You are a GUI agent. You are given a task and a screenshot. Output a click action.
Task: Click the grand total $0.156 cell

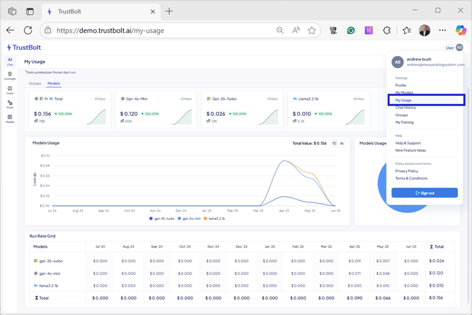click(x=436, y=298)
